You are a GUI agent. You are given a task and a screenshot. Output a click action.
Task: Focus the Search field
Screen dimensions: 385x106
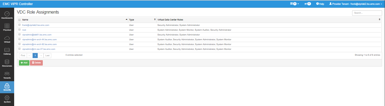coord(367,13)
